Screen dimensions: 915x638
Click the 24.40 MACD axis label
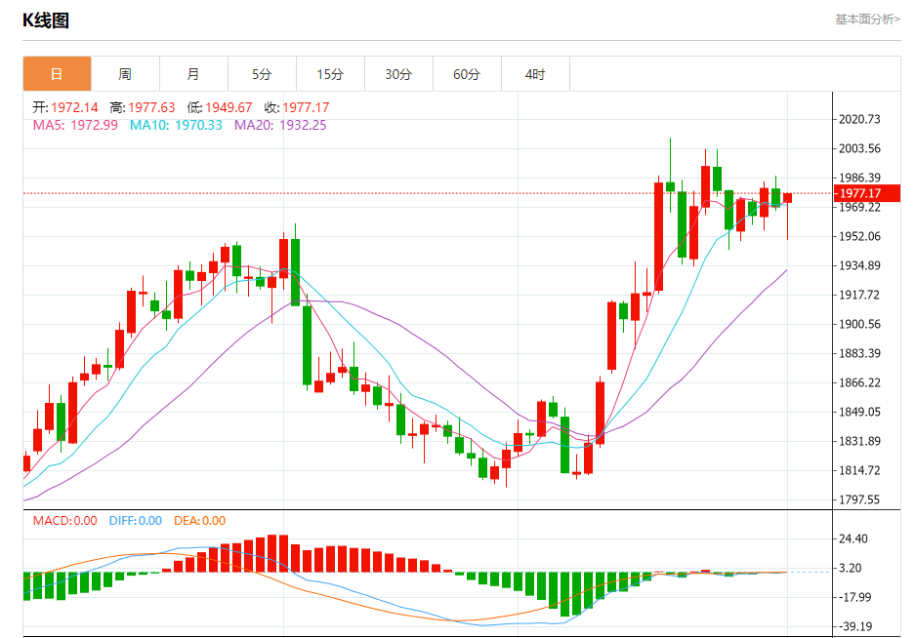click(x=853, y=538)
